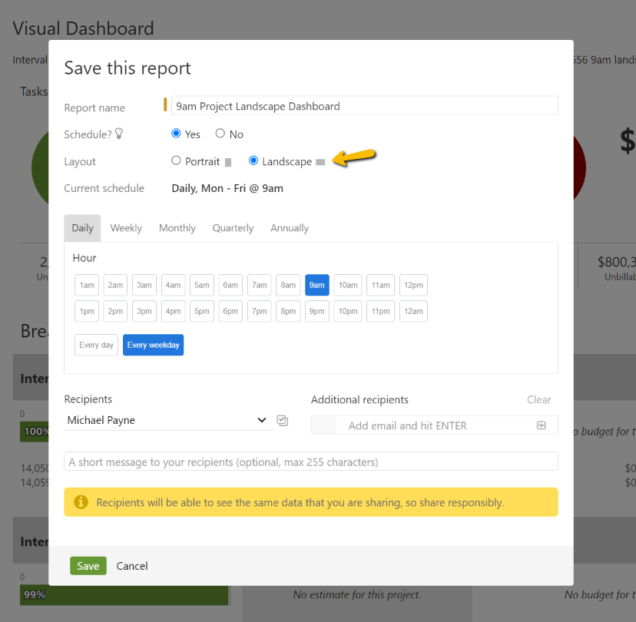Image resolution: width=636 pixels, height=622 pixels.
Task: Clear the additional recipients list
Action: [538, 399]
